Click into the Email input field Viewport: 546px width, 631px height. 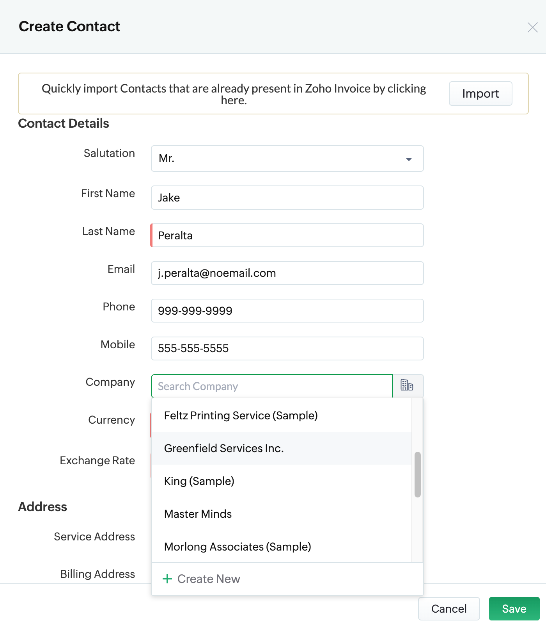287,273
